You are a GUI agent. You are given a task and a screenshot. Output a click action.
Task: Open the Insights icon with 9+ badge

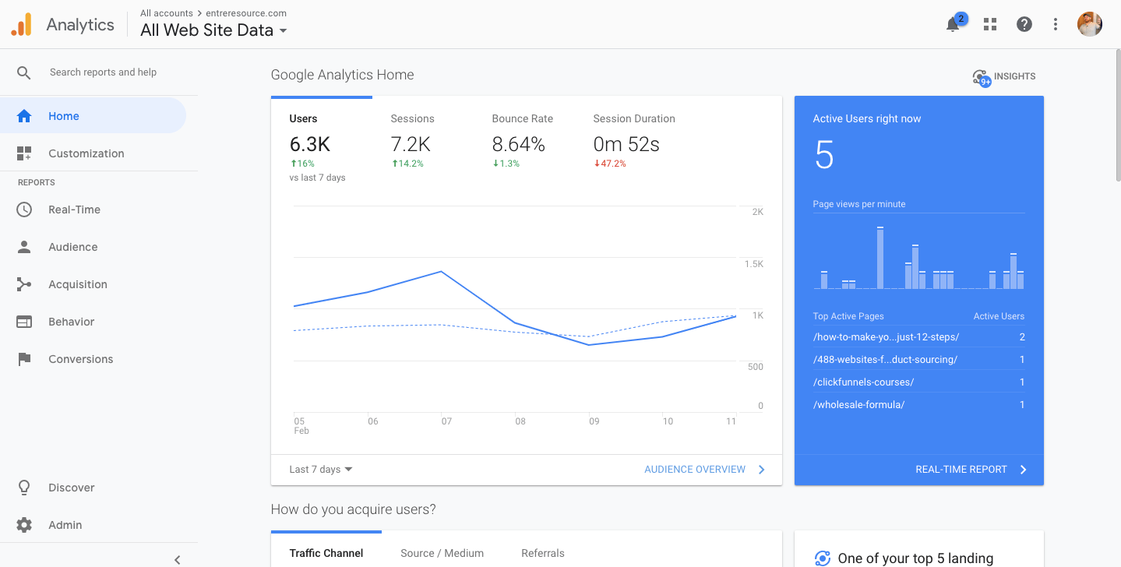click(x=982, y=77)
